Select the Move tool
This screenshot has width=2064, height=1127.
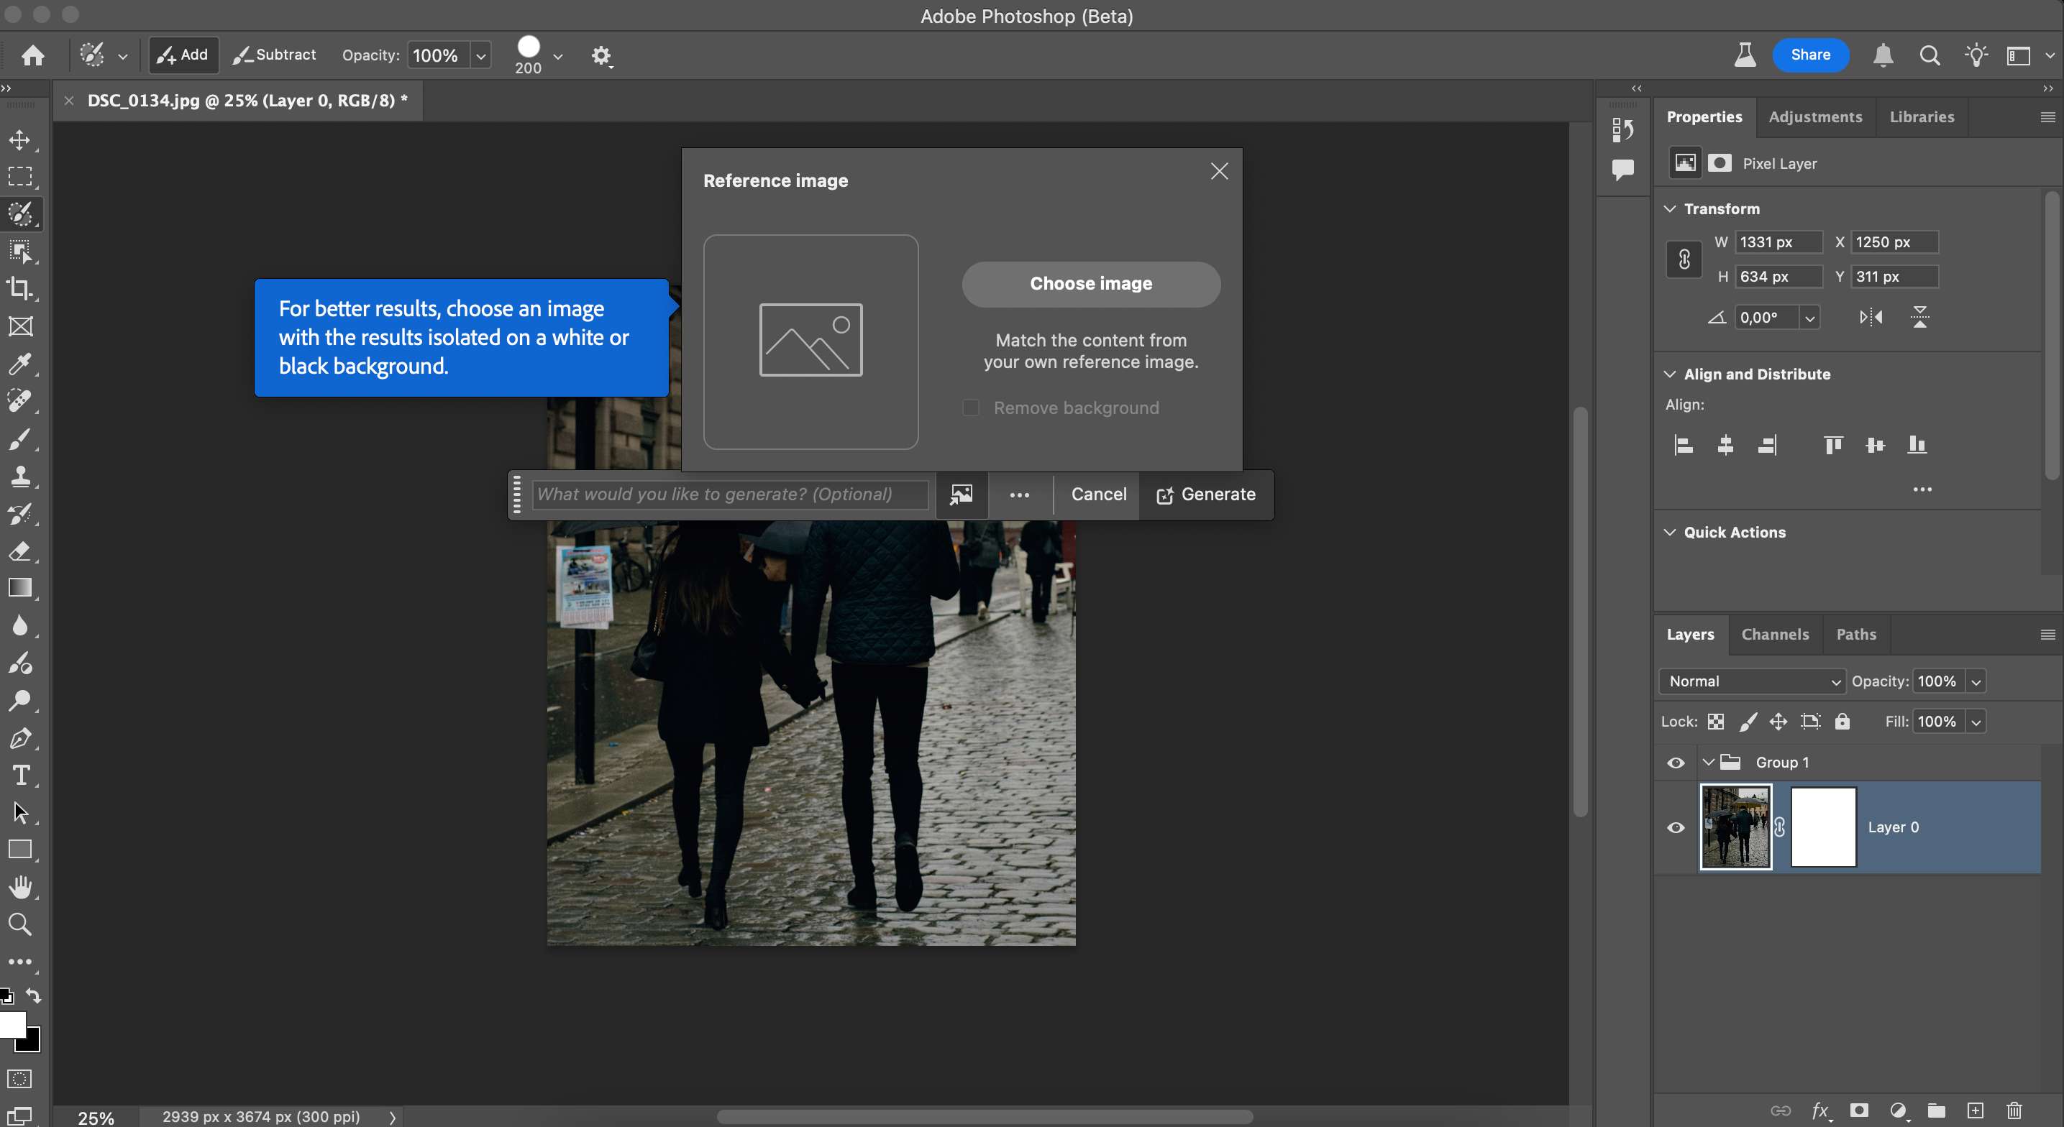point(20,139)
